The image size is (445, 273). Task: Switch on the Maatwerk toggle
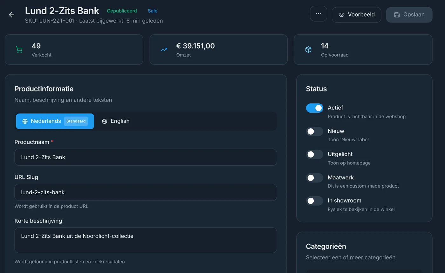[314, 178]
